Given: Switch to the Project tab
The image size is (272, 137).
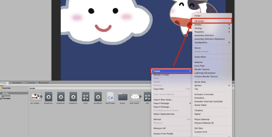Looking at the screenshot, I should [x=3, y=83].
